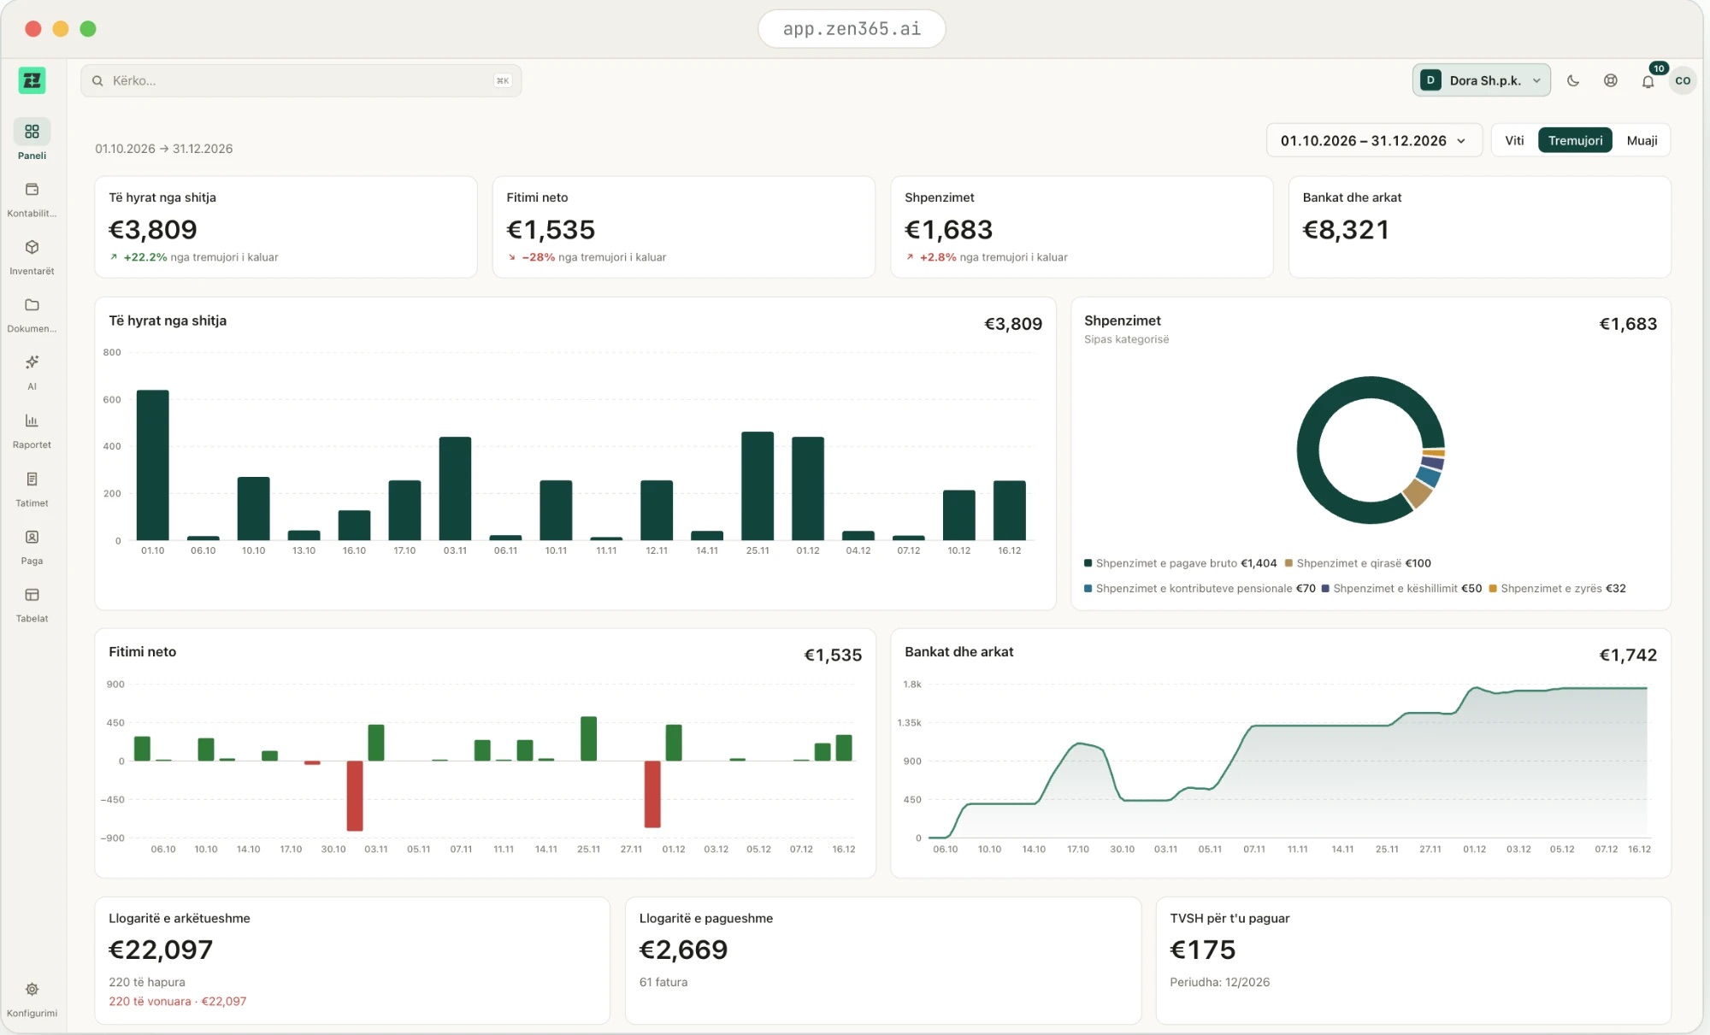Switch to the Viti period tab
The width and height of the screenshot is (1710, 1035).
[x=1514, y=140]
